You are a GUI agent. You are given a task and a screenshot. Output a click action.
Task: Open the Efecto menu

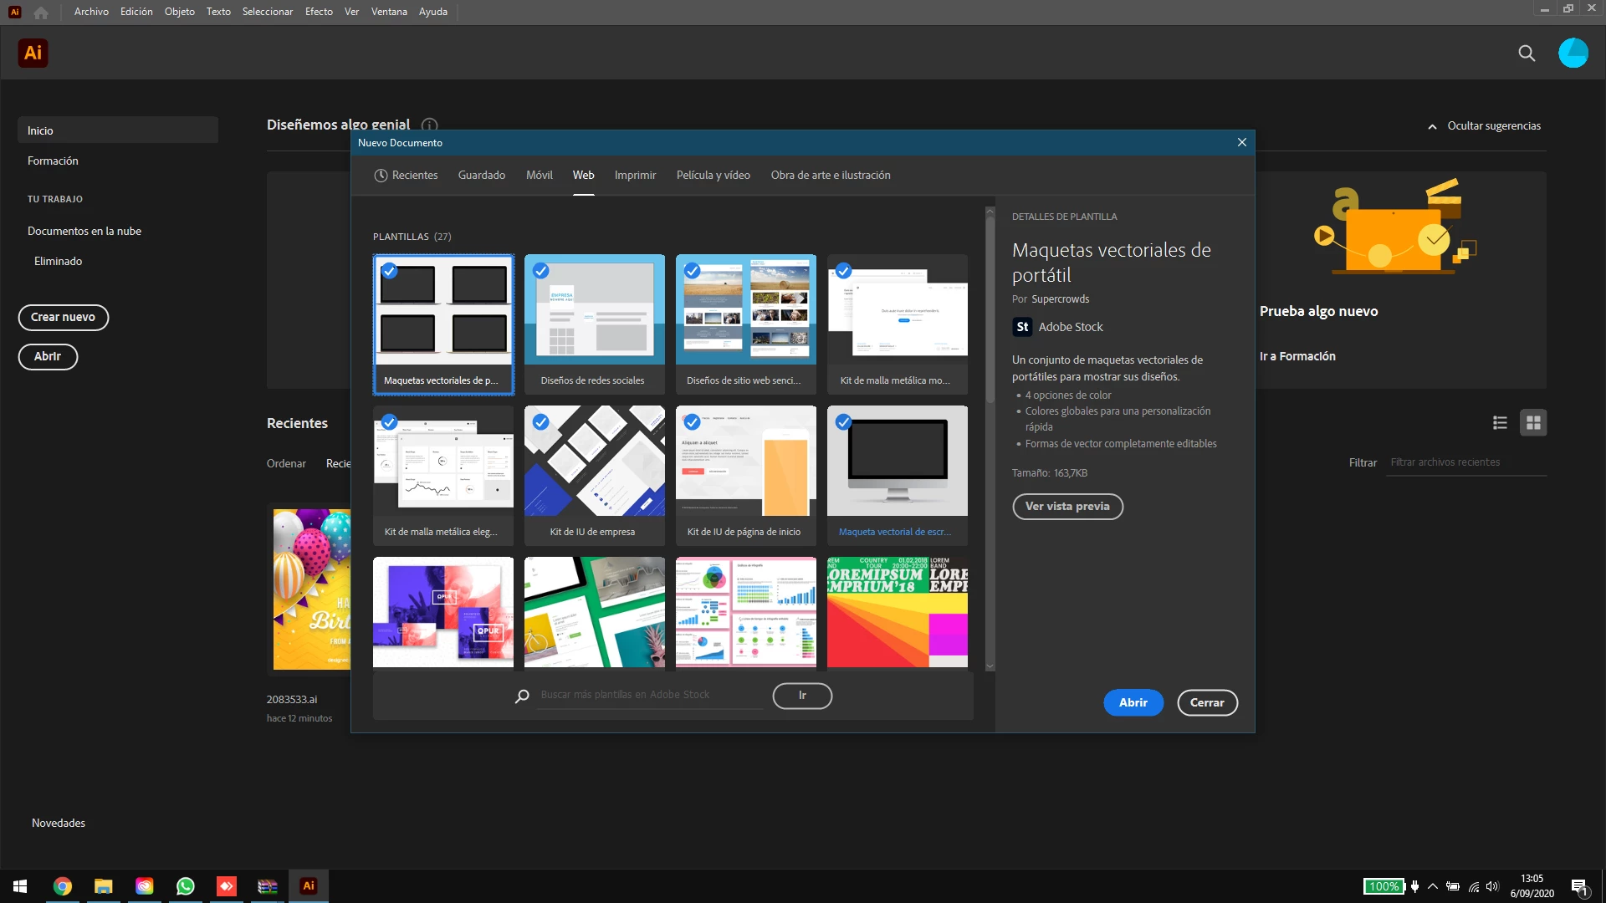tap(319, 12)
